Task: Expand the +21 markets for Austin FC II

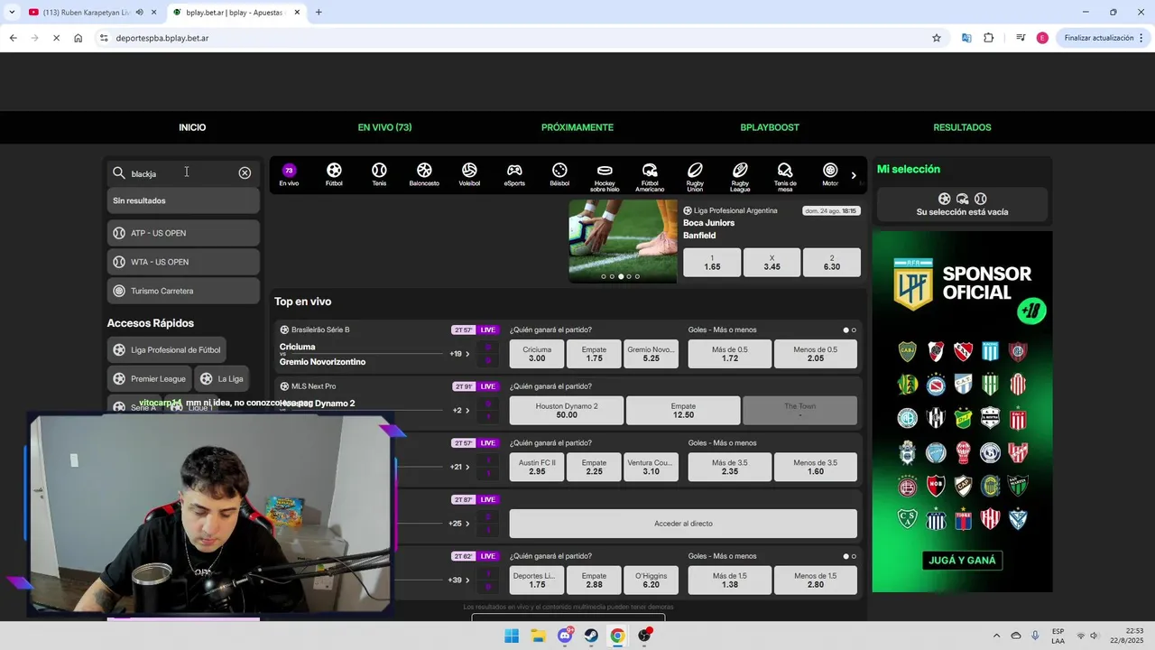Action: pyautogui.click(x=460, y=467)
